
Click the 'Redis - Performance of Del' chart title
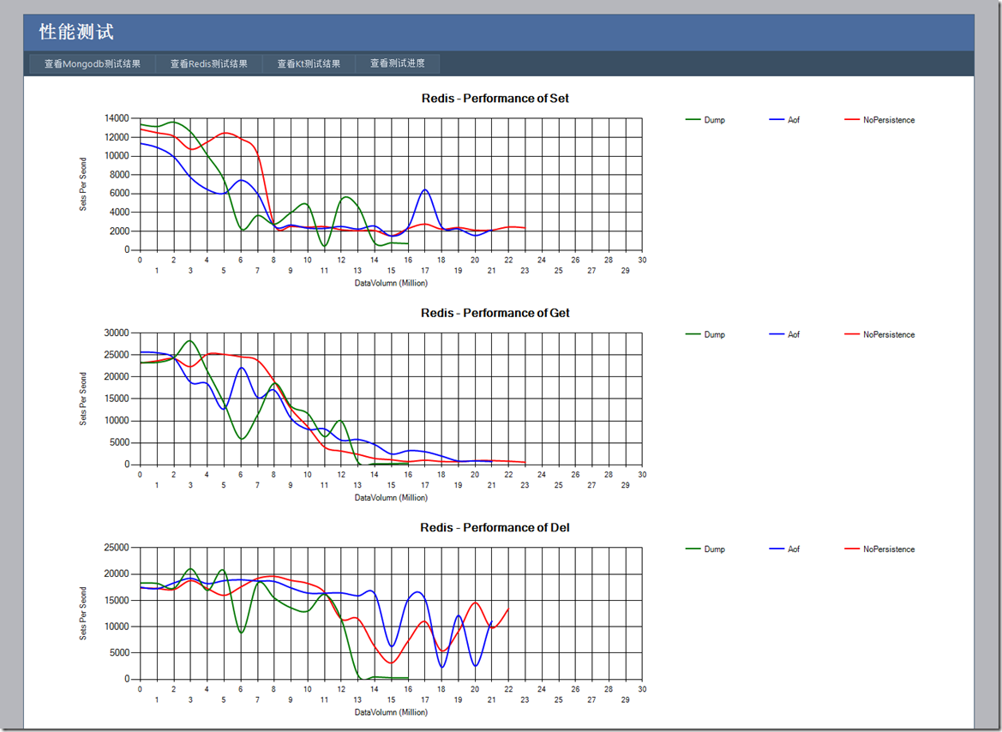(x=495, y=528)
